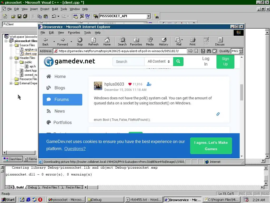Click the Stop button in Internet Explorer
This screenshot has height=203, width=270.
coord(80,42)
